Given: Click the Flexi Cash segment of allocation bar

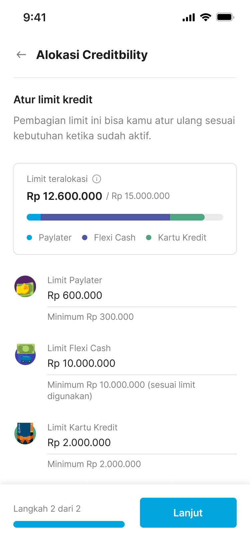Looking at the screenshot, I should (105, 217).
